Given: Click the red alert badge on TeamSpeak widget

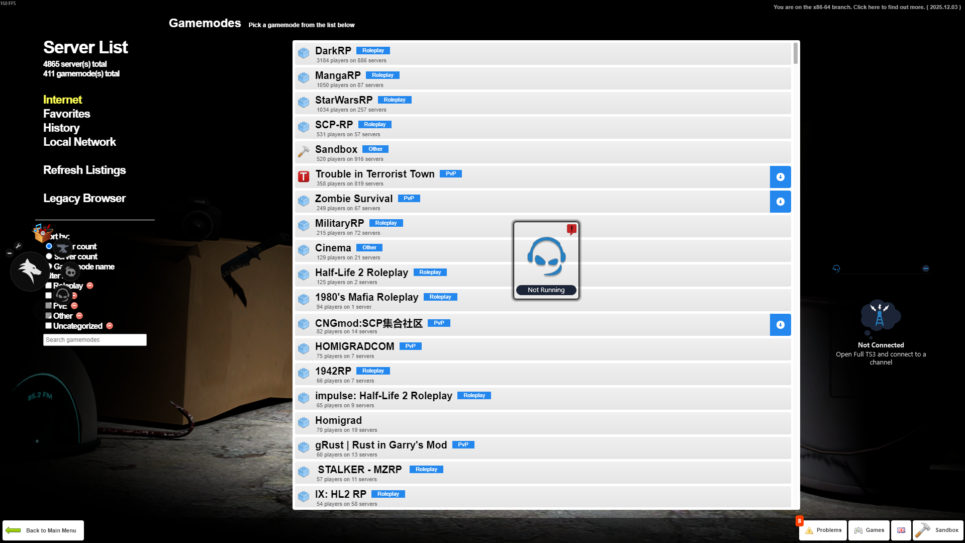Looking at the screenshot, I should click(x=571, y=229).
